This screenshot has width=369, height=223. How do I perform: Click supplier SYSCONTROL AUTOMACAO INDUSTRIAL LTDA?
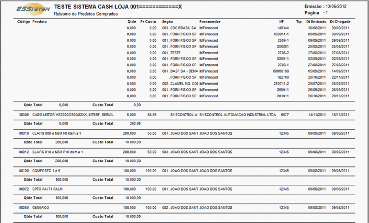pyautogui.click(x=237, y=115)
